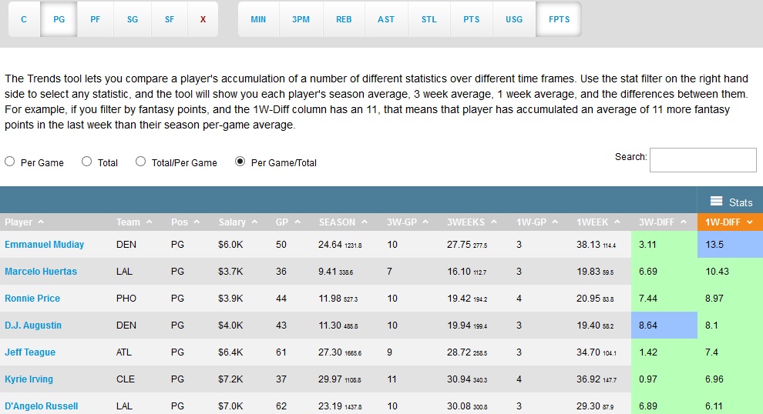
Task: Sort by 3W-DIFF column header
Action: [x=663, y=222]
